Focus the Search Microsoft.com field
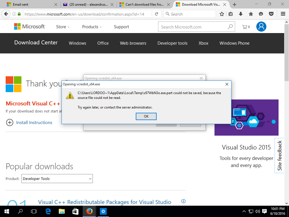 (196, 27)
